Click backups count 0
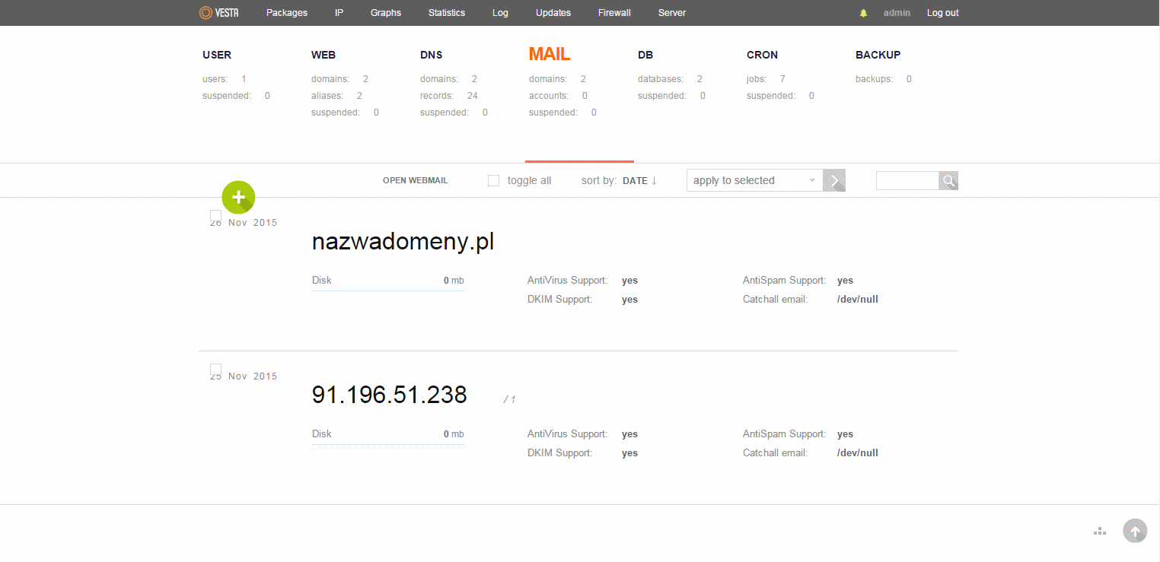The width and height of the screenshot is (1160, 562). coord(909,79)
